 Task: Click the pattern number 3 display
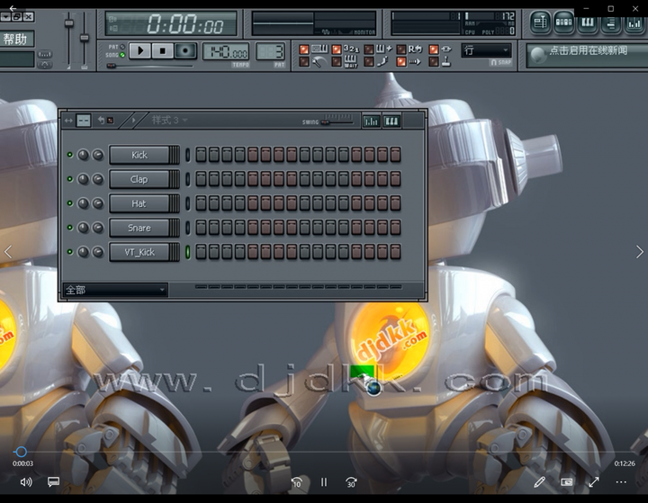click(x=271, y=51)
